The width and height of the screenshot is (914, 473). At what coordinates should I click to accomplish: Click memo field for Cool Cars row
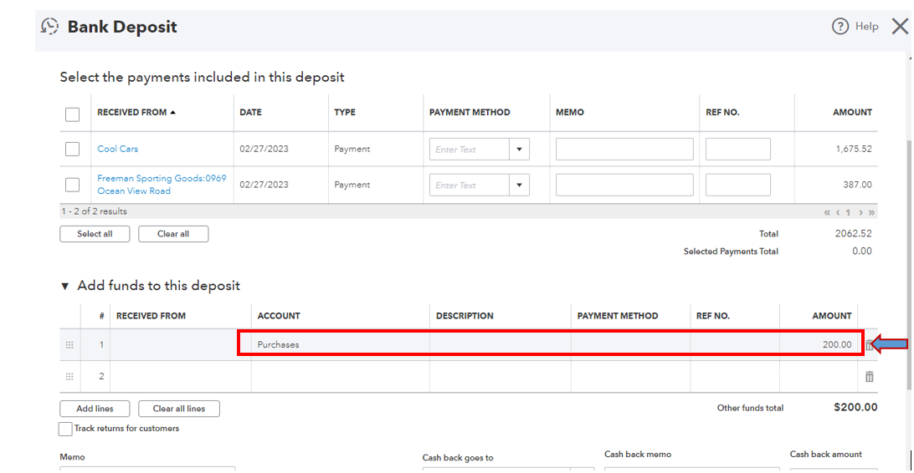click(624, 150)
